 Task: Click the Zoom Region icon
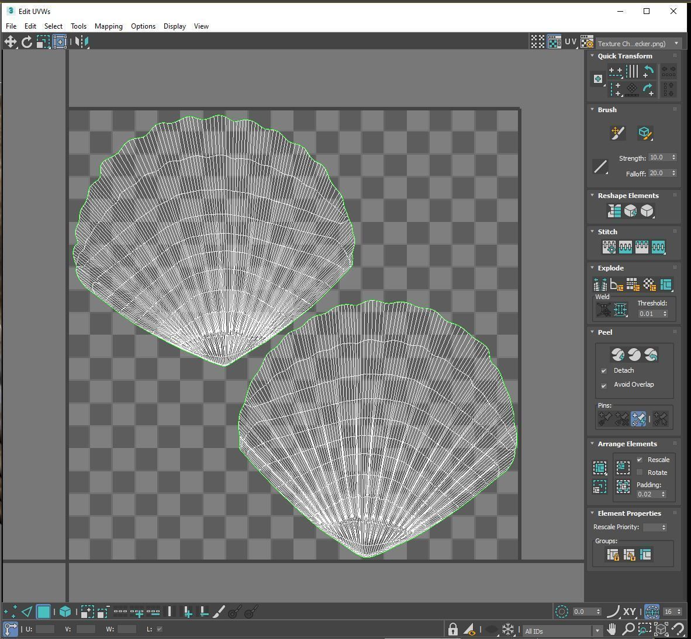pos(645,629)
